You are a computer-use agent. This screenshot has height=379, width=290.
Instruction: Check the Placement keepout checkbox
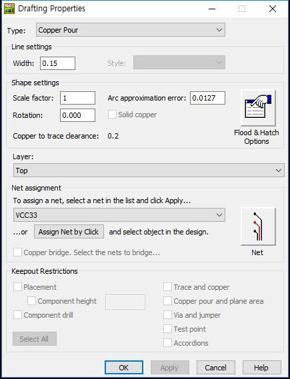point(17,287)
